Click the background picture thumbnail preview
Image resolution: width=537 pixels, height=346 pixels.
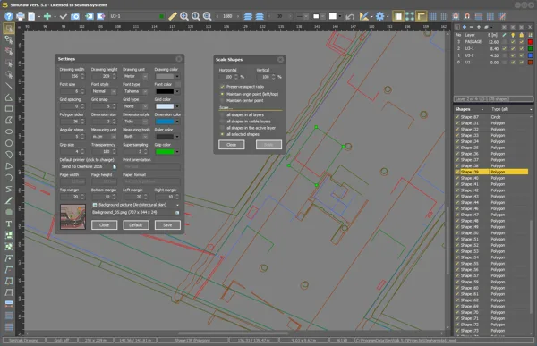[72, 216]
